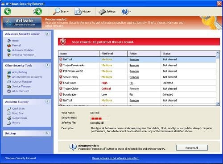Click the Custom Scan icon
This screenshot has height=164, width=223.
click(x=9, y=118)
